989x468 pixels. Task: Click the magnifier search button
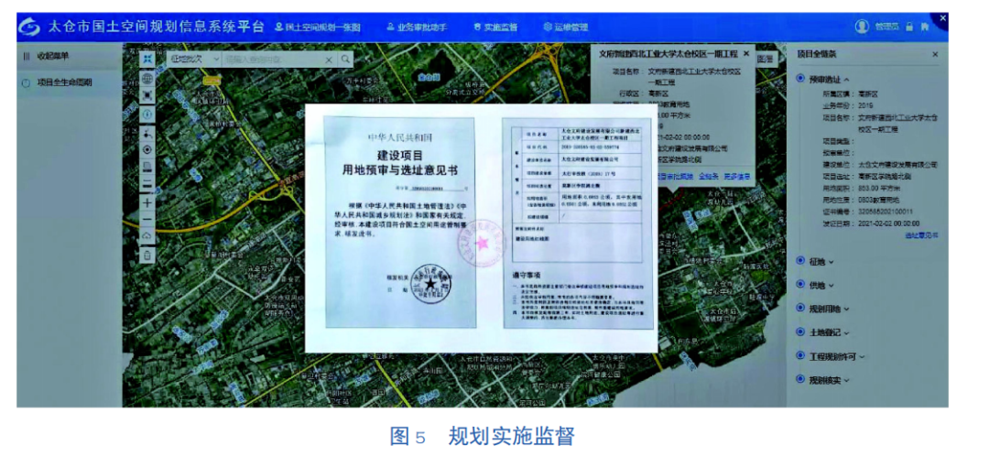coord(345,59)
